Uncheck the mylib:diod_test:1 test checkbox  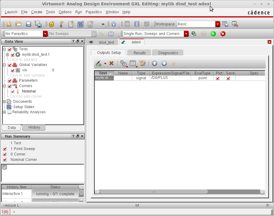pyautogui.click(x=13, y=55)
